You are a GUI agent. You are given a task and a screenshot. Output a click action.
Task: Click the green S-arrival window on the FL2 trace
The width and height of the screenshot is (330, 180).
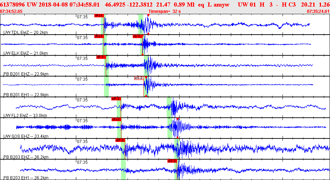(170, 107)
